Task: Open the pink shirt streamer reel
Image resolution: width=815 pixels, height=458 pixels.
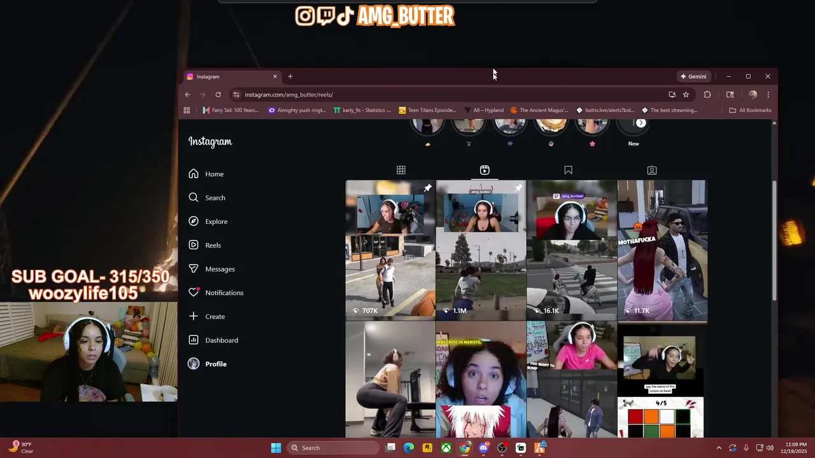Action: pyautogui.click(x=572, y=380)
